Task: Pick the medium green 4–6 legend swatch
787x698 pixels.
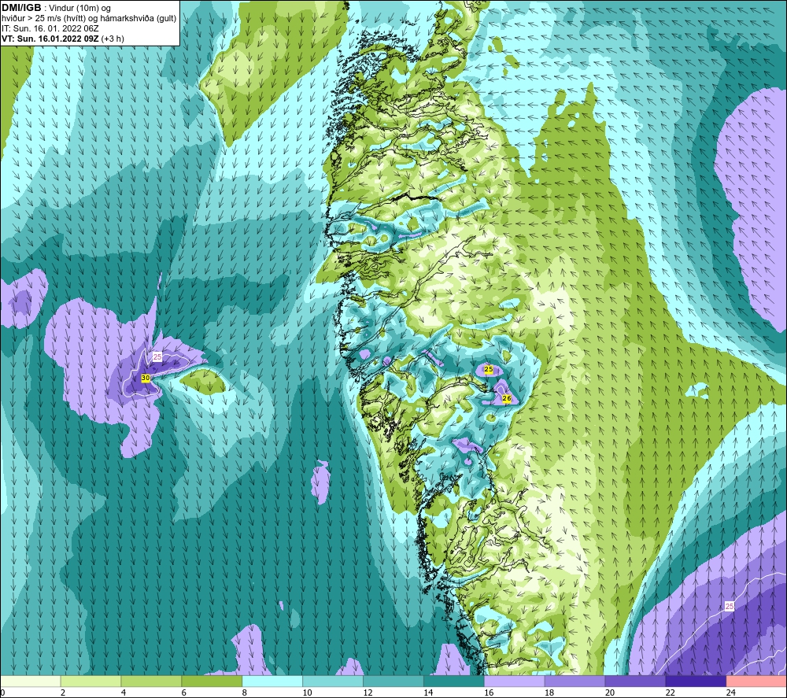Action: (x=151, y=681)
